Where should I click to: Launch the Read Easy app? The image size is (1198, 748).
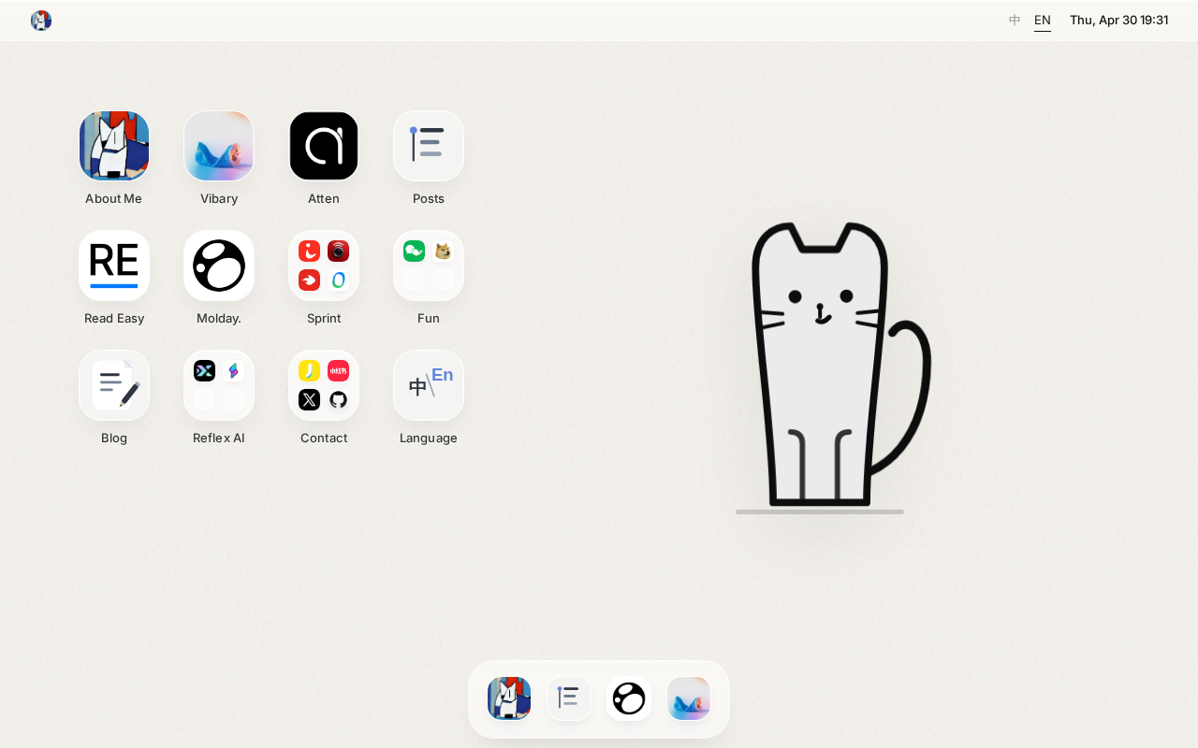click(x=114, y=266)
